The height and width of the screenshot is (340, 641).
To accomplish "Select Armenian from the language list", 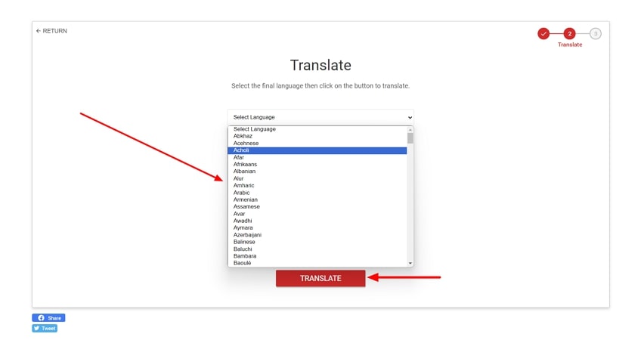I will pyautogui.click(x=317, y=199).
